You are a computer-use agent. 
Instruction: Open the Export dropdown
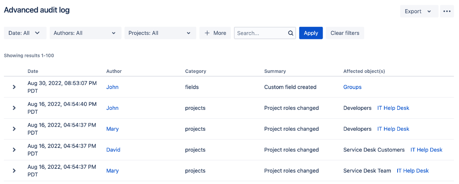coord(419,11)
